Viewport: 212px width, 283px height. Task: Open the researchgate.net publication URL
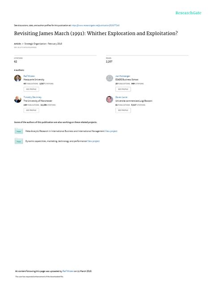tap(95, 26)
